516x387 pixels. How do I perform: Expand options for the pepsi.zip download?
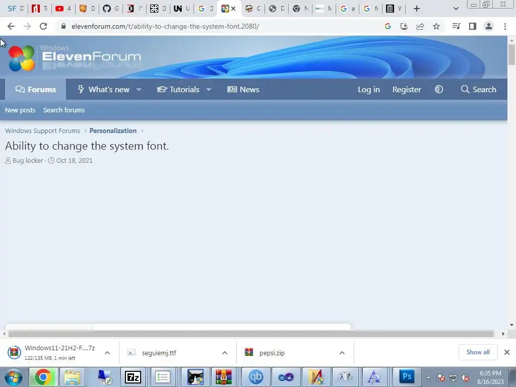(x=342, y=353)
